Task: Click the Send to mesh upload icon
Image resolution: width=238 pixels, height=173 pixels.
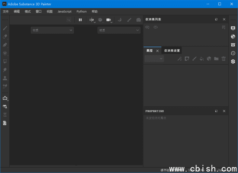Action: click(x=5, y=106)
